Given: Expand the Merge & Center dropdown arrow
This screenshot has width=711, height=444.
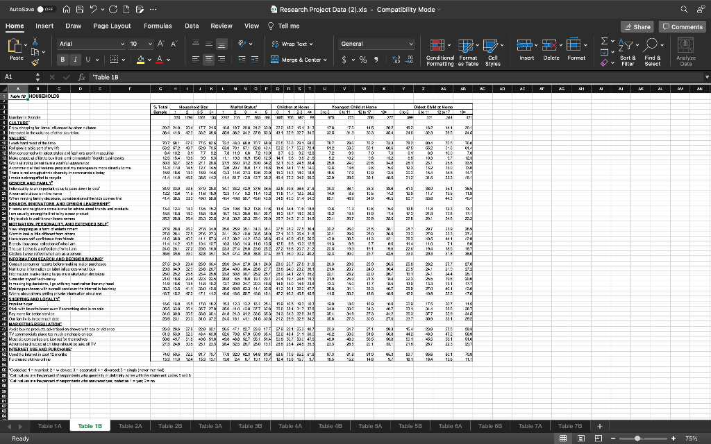Looking at the screenshot, I should (x=325, y=60).
